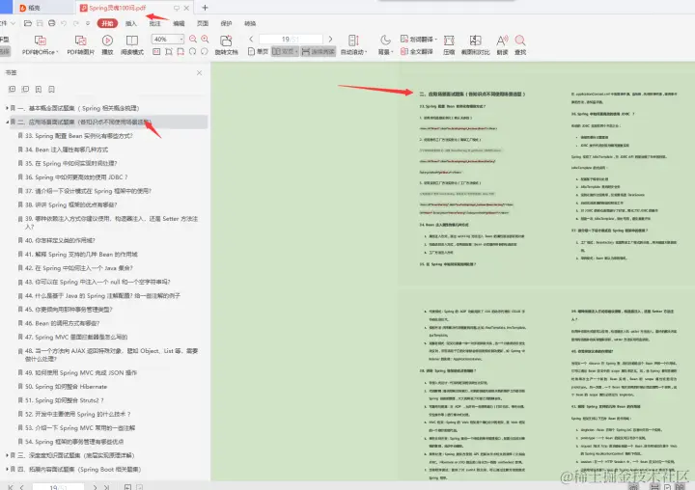The image size is (695, 490).
Task: Start the 播放 slideshow mode
Action: coord(107,45)
